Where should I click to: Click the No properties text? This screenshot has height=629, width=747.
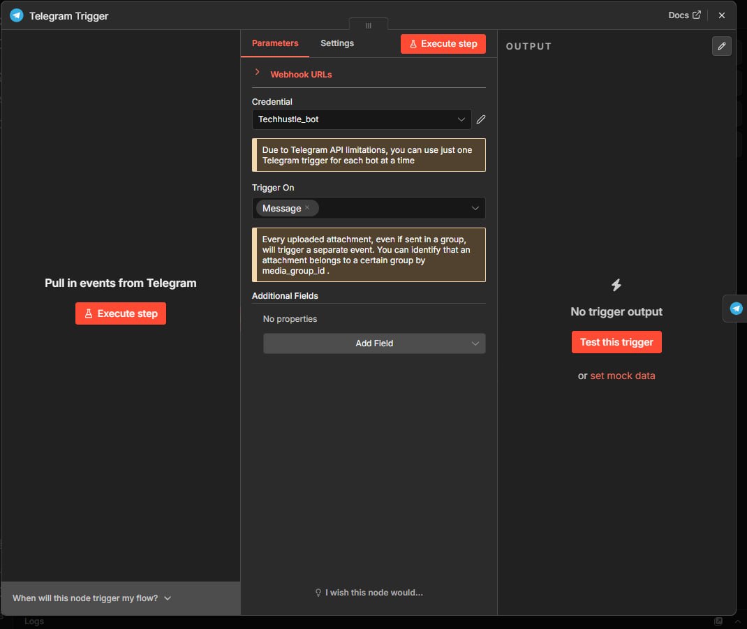290,319
